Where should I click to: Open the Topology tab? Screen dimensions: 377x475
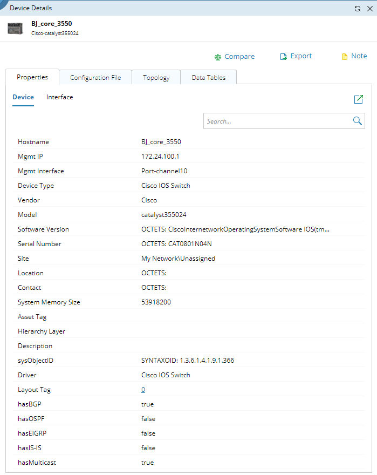coord(156,78)
